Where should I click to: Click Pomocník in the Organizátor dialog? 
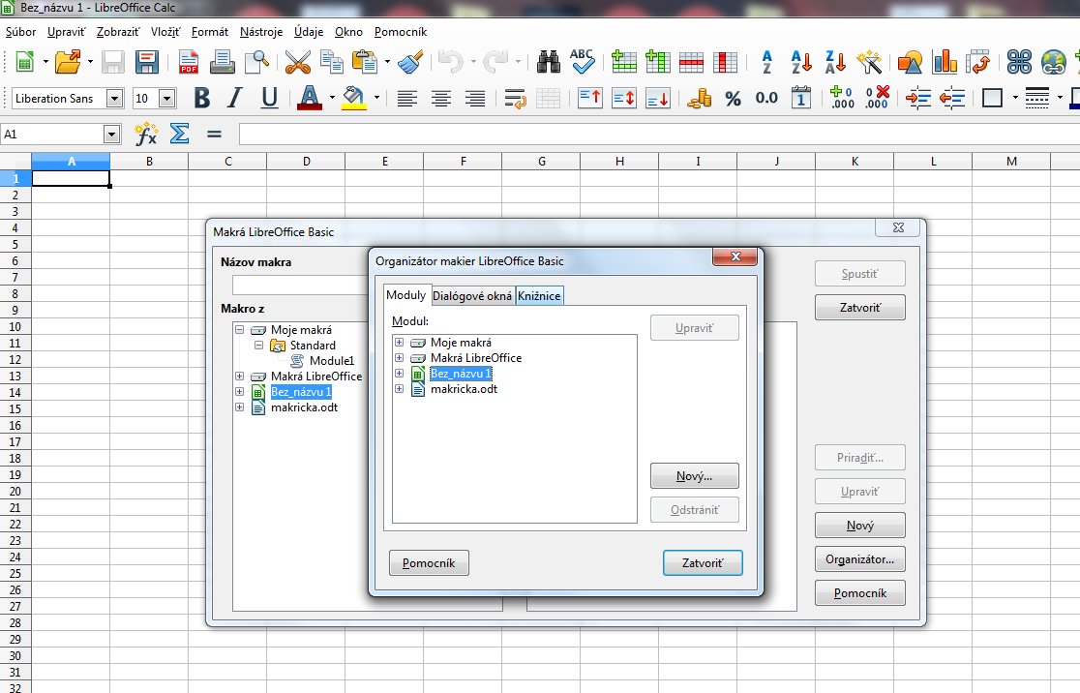[x=429, y=562]
